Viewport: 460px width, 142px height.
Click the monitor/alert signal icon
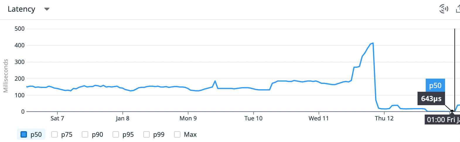tap(444, 9)
